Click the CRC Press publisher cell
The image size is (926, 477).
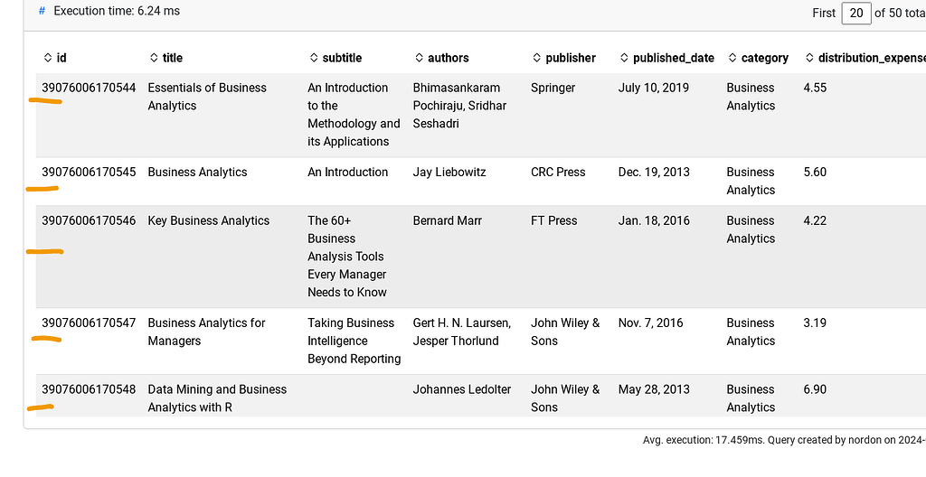[x=558, y=172]
